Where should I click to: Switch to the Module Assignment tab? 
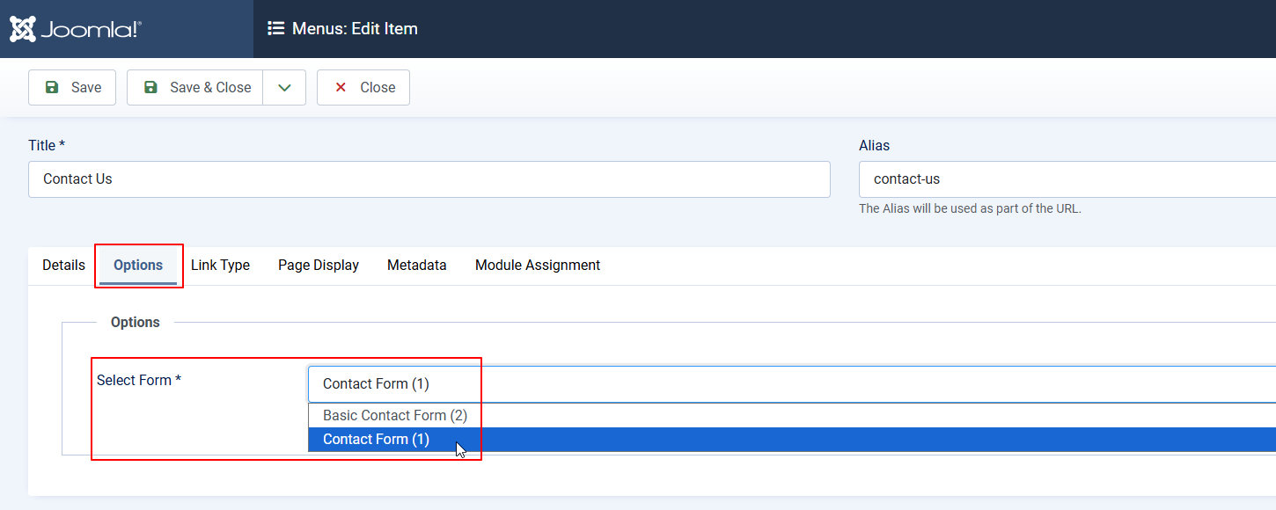coord(537,265)
